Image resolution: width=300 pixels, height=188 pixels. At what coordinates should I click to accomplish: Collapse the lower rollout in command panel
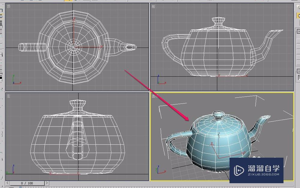298,71
